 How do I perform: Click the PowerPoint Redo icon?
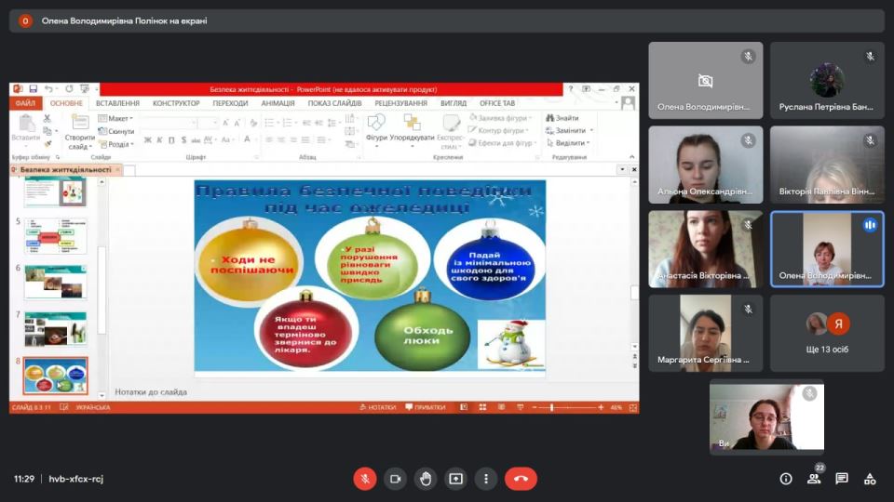69,89
